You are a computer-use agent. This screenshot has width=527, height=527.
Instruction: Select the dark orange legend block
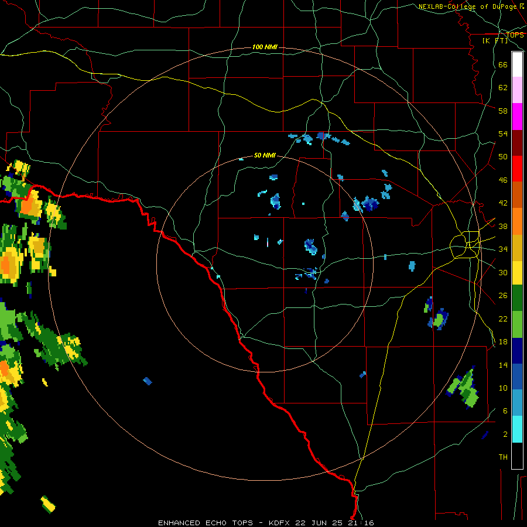pyautogui.click(x=517, y=195)
